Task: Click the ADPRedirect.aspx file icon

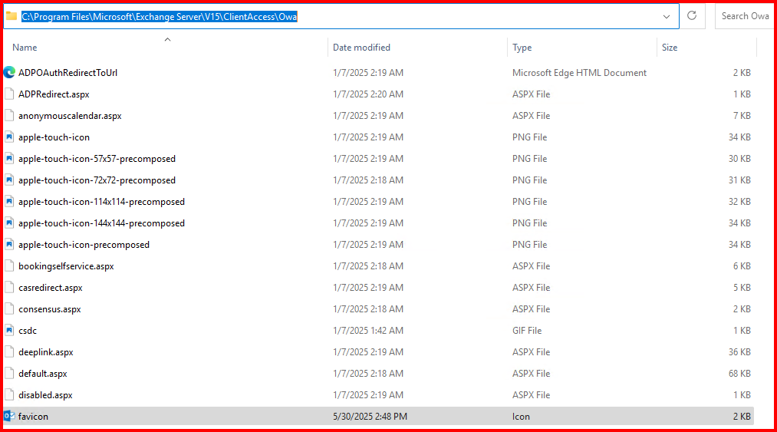Action: point(9,94)
